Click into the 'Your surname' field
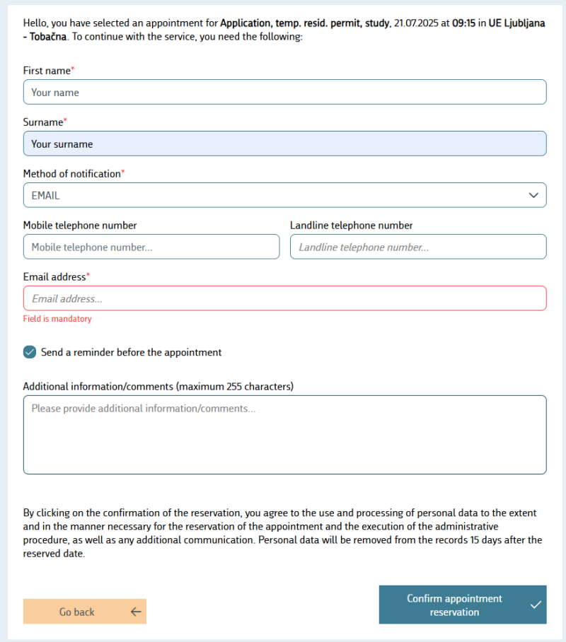This screenshot has width=566, height=642. (x=285, y=144)
